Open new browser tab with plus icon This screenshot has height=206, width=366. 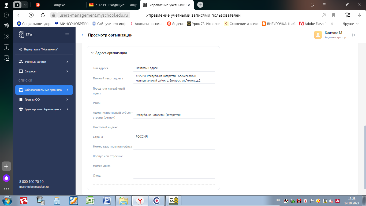click(200, 5)
